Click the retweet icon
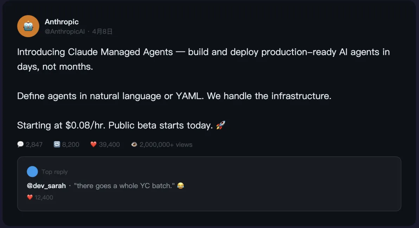This screenshot has height=228, width=419. click(x=57, y=144)
